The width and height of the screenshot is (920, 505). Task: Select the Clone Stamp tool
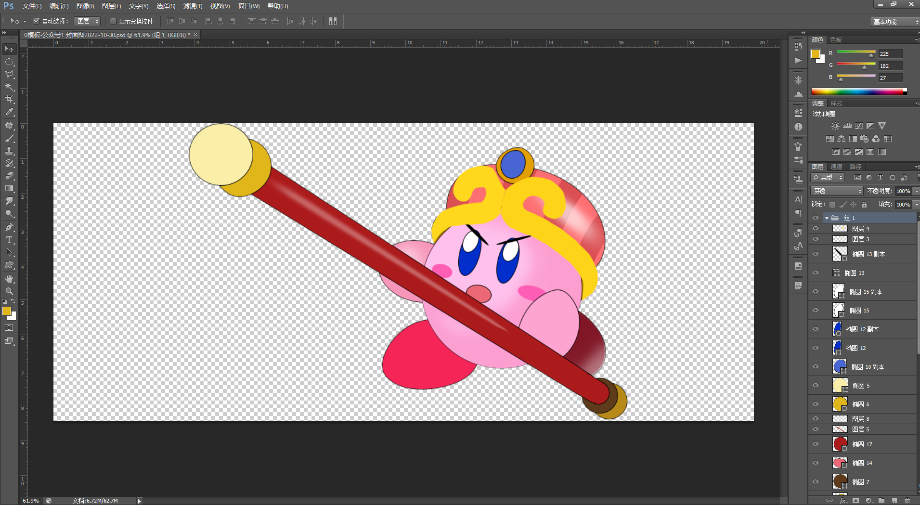[9, 151]
